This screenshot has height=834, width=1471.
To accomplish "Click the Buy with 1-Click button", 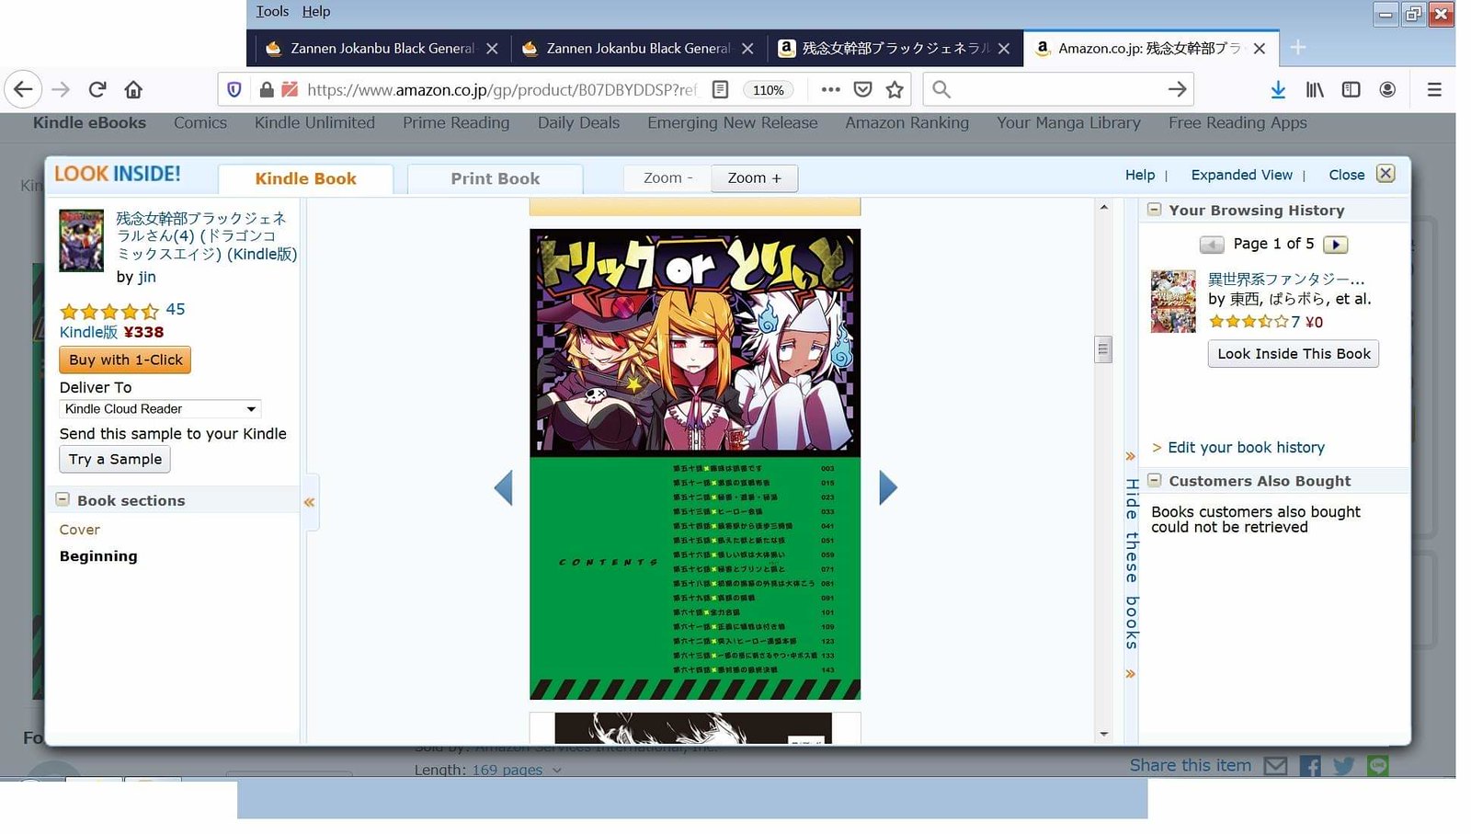I will tap(125, 360).
